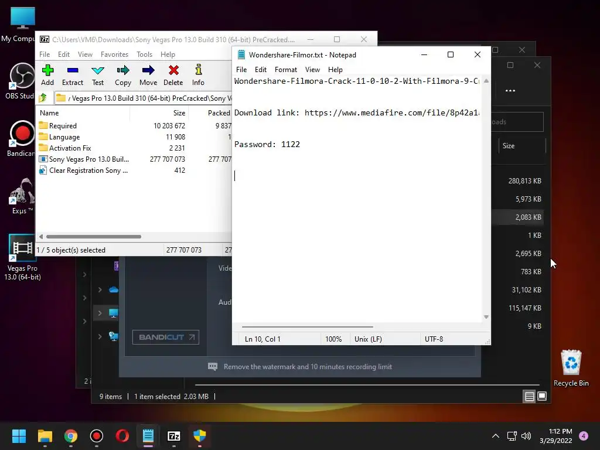Expand the This PC tree node in Explorer

coord(100,313)
